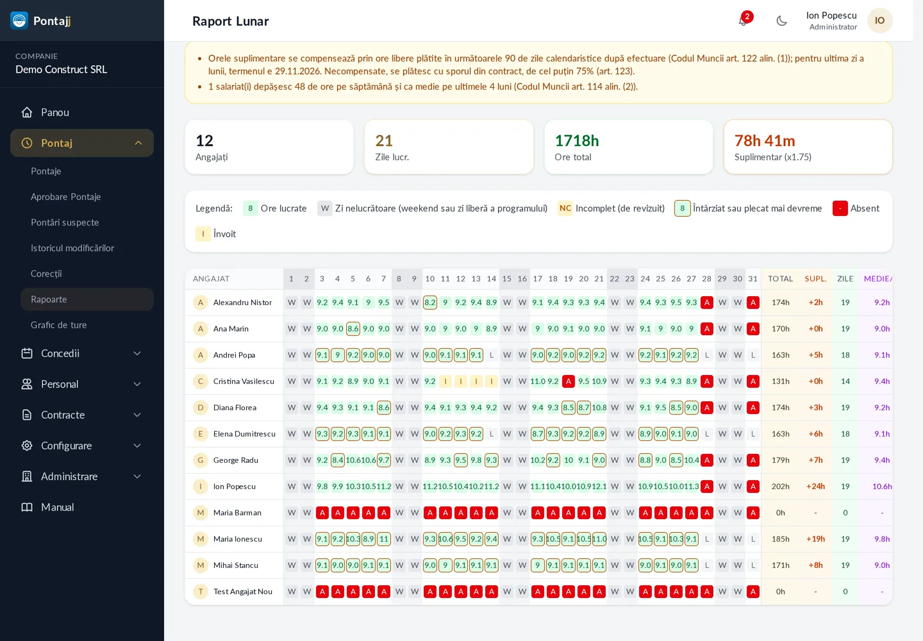Click the Pontaj clock icon
Image resolution: width=923 pixels, height=641 pixels.
click(x=27, y=143)
